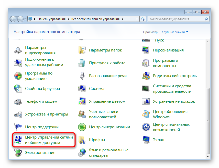Click the Центр обновления Windows icon
This screenshot has width=219, height=168.
[x=146, y=114]
